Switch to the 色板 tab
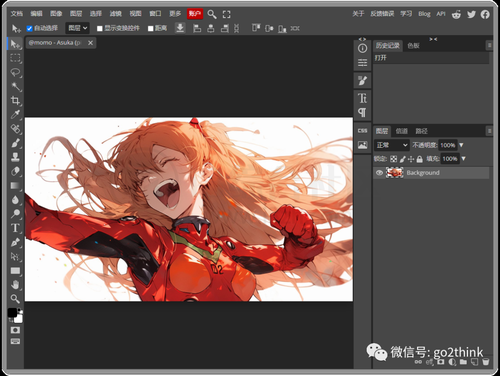The image size is (500, 376). click(x=413, y=45)
